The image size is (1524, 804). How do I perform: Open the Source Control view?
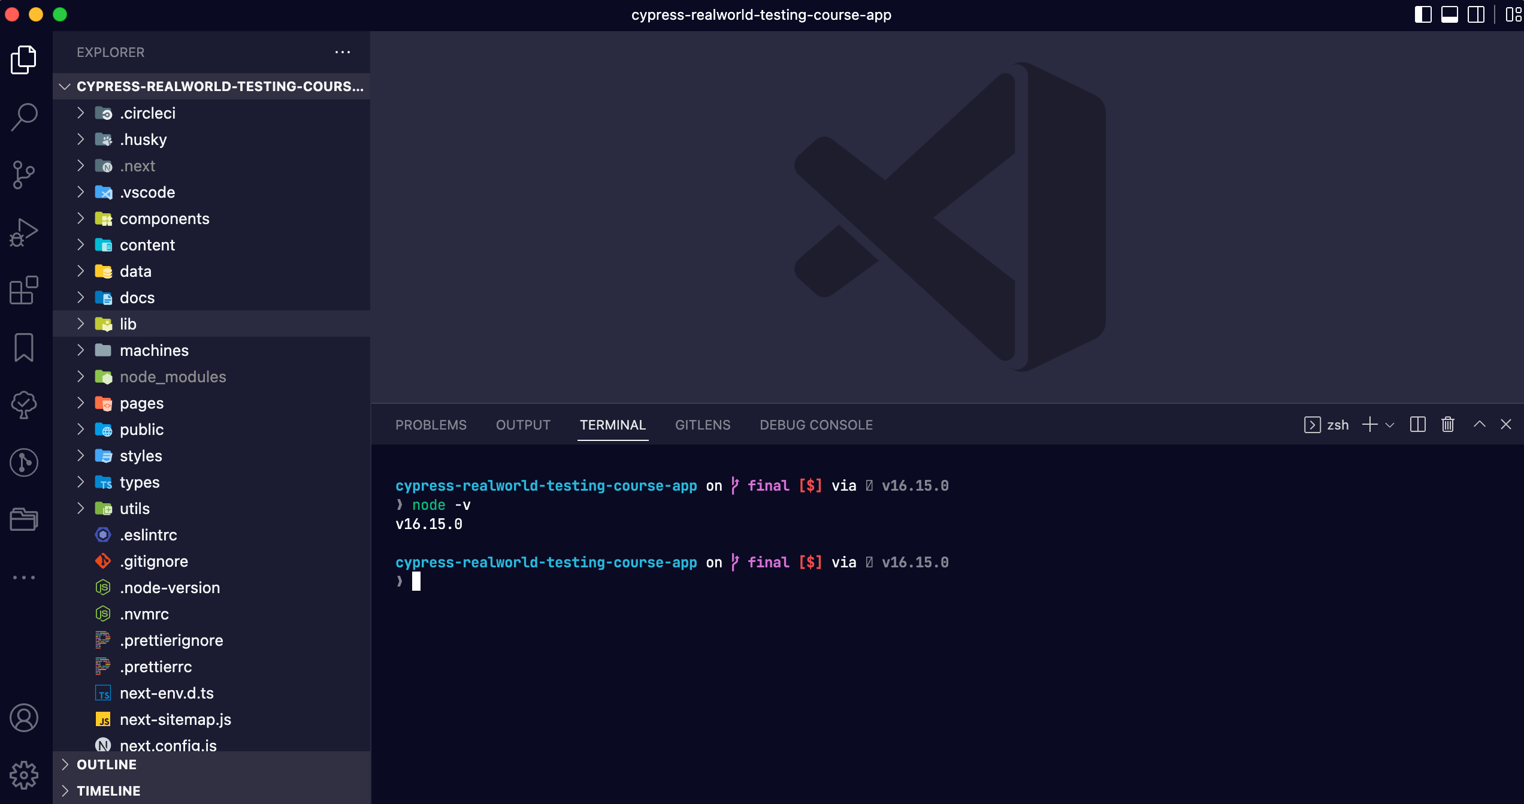24,174
